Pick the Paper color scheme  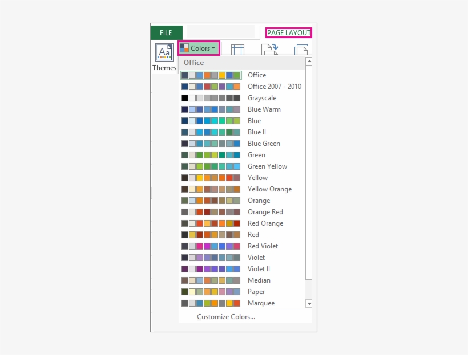243,292
